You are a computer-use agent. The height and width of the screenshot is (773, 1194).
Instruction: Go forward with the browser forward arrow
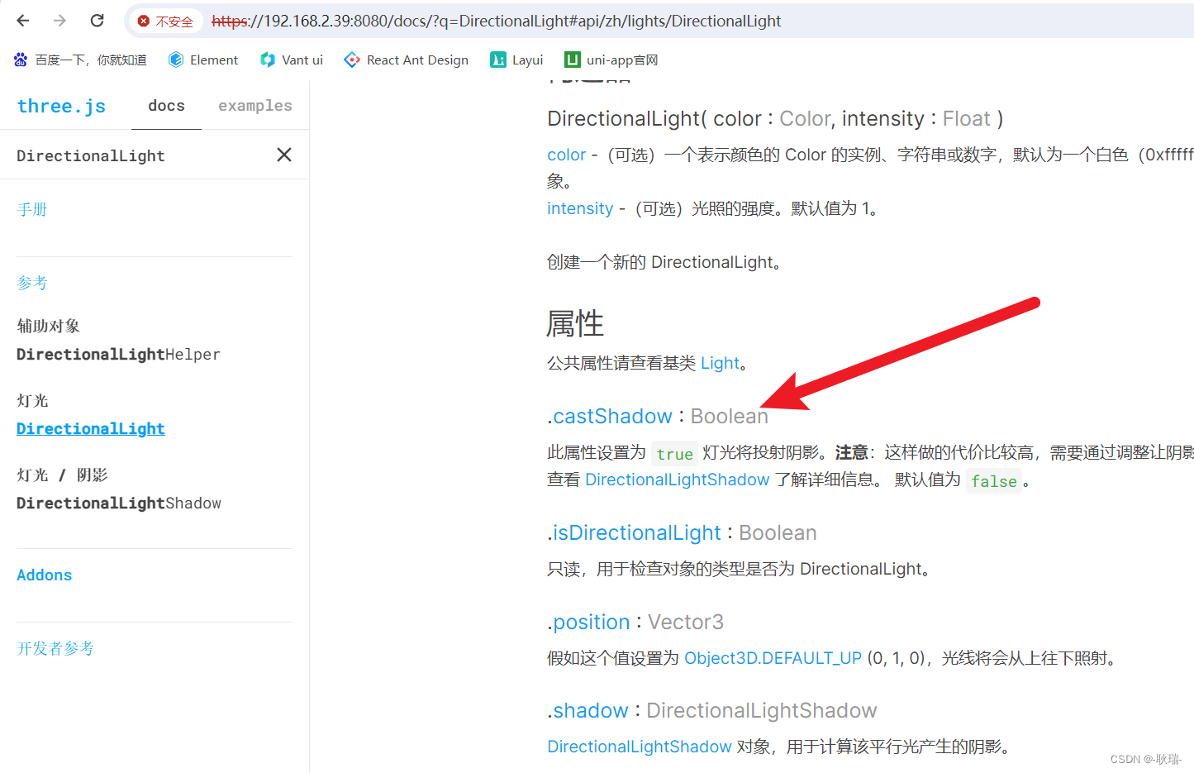59,21
